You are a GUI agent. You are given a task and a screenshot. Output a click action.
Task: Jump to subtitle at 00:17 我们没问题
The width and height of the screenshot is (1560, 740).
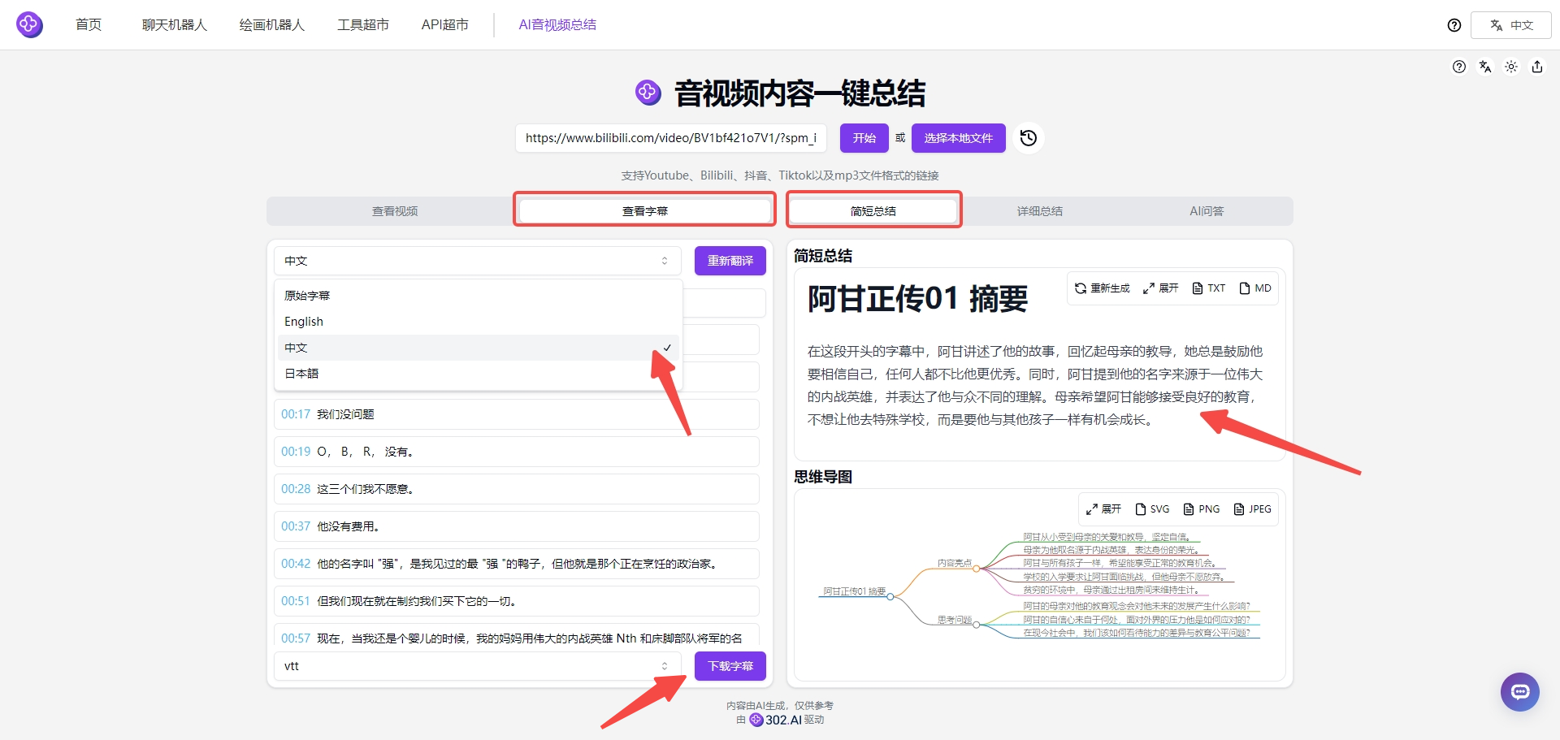[x=517, y=414]
